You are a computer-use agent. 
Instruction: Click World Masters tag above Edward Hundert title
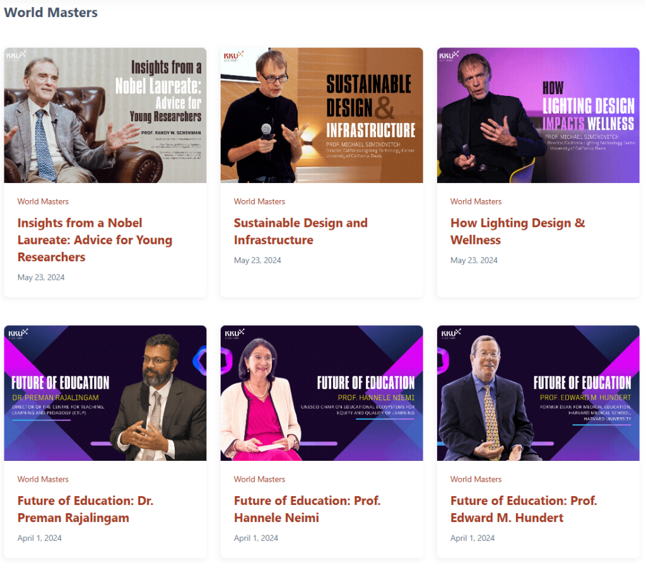[x=476, y=479]
